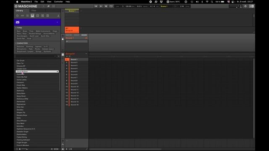Filter by the Synth Lead type tag
Image resolution: width=269 pixels, height=151 pixels.
coord(34,36)
